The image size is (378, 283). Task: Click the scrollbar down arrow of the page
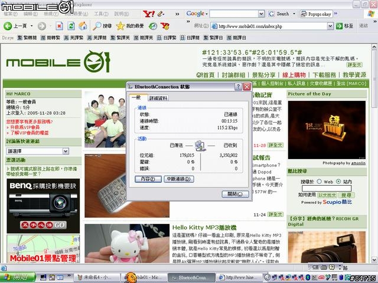(374, 259)
